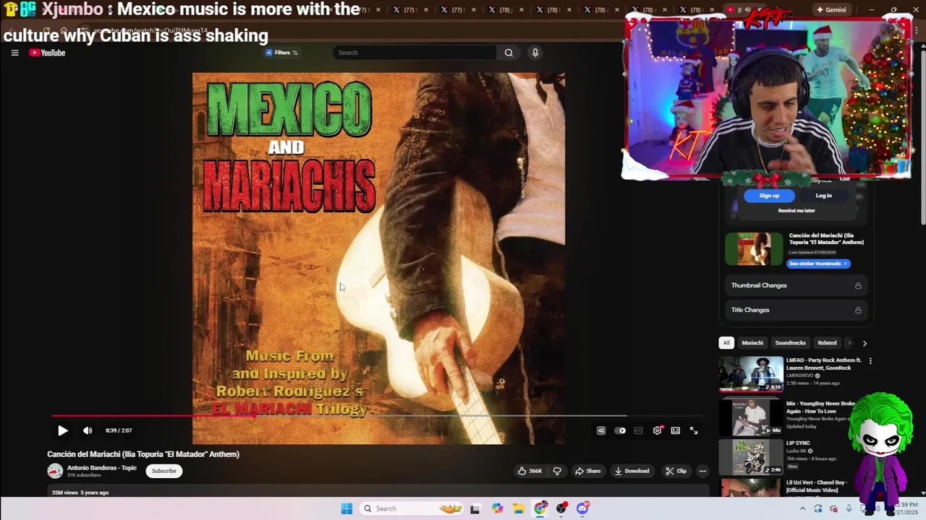Select the Related filter chip
The width and height of the screenshot is (926, 520).
827,343
